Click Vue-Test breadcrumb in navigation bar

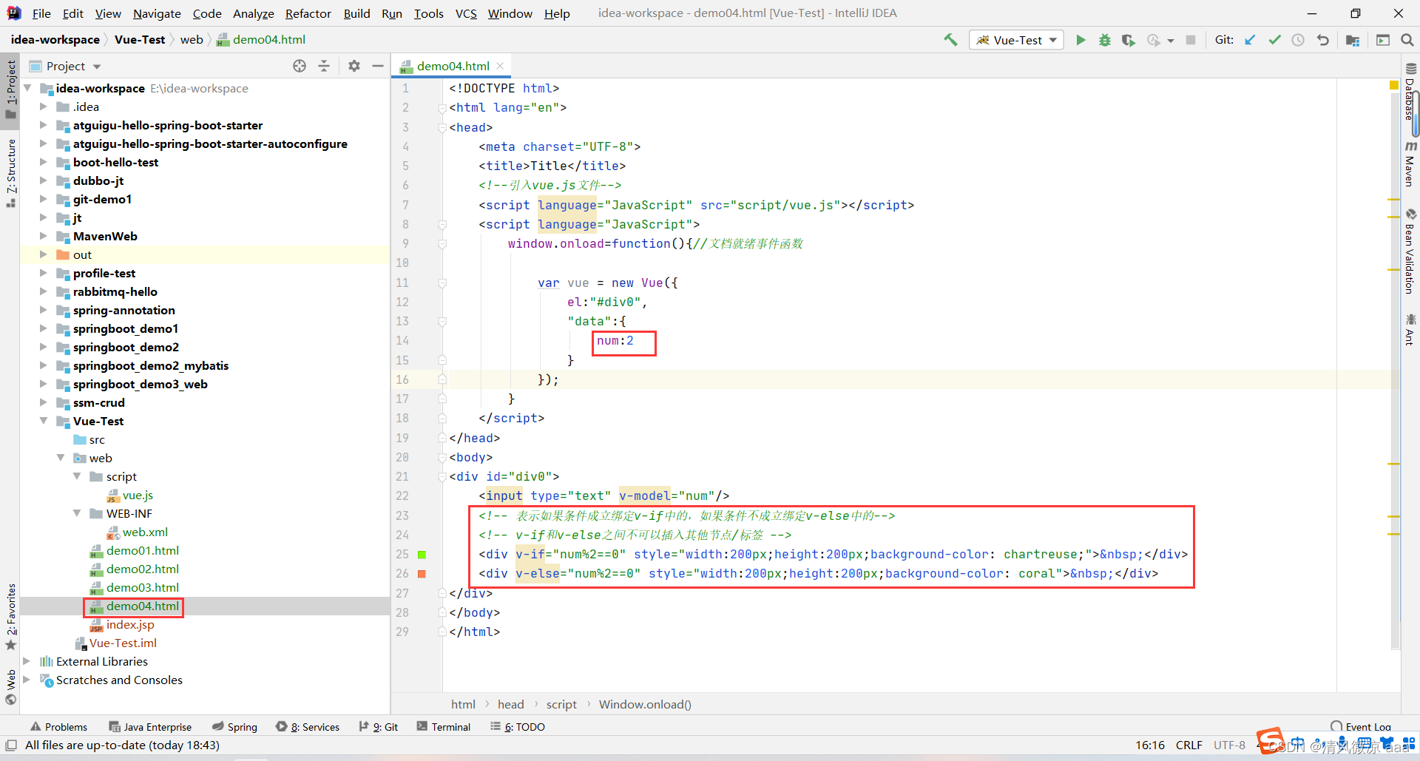[140, 40]
